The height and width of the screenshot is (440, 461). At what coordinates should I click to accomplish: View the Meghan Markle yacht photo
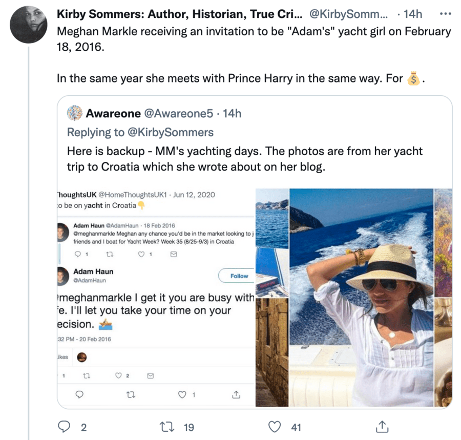[361, 297]
